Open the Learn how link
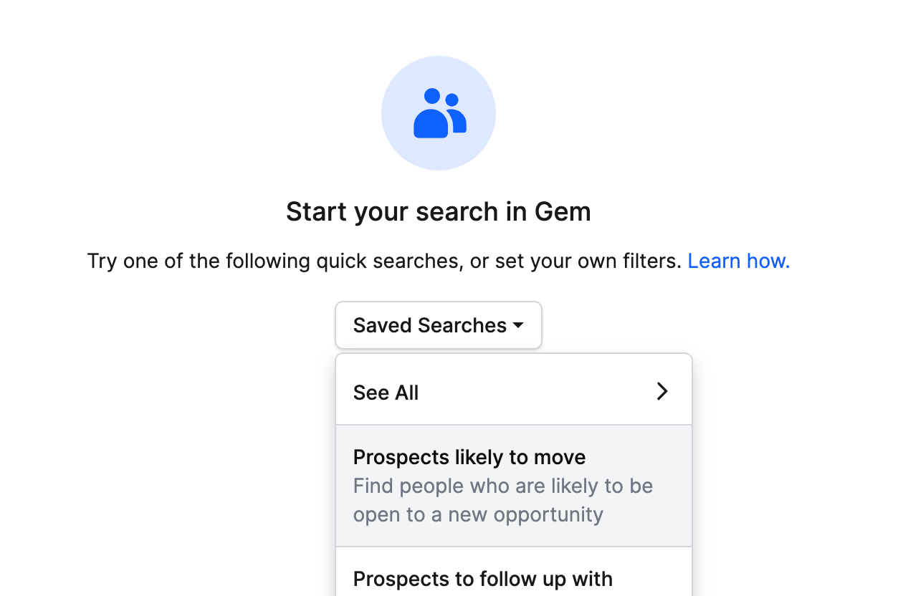The image size is (903, 596). 739,261
